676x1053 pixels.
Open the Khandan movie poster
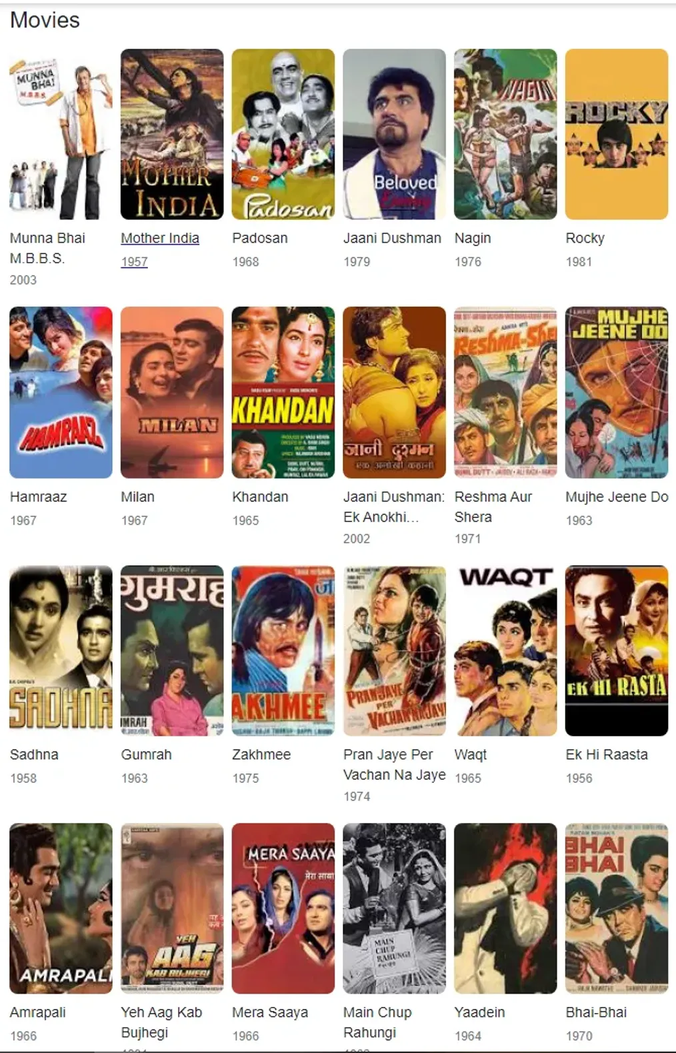coord(283,392)
